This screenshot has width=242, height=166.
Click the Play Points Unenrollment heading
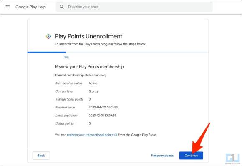(x=88, y=36)
